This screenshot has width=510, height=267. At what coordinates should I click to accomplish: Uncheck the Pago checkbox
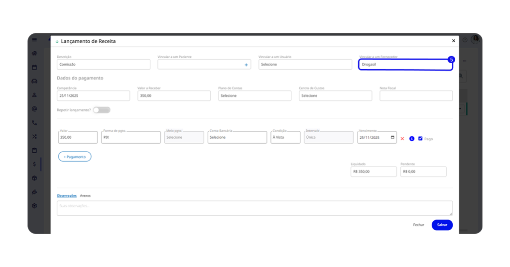[420, 139]
